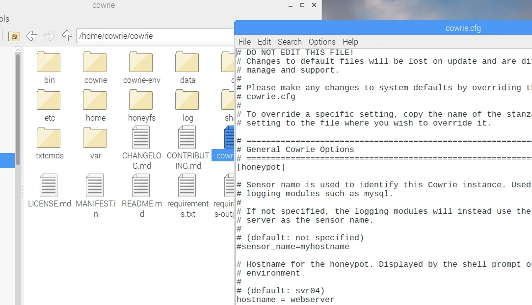Open the Edit menu in text editor
The image size is (532, 305).
265,42
